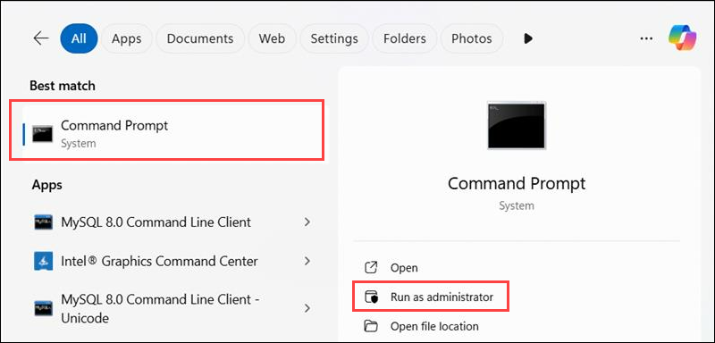Click the Command Prompt title in preview pane

pyautogui.click(x=517, y=183)
